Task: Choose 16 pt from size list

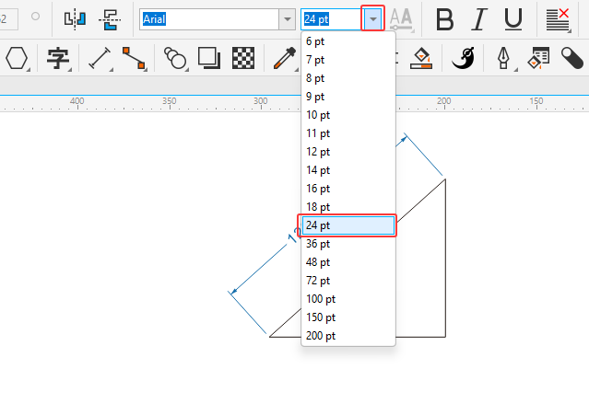Action: pos(348,189)
